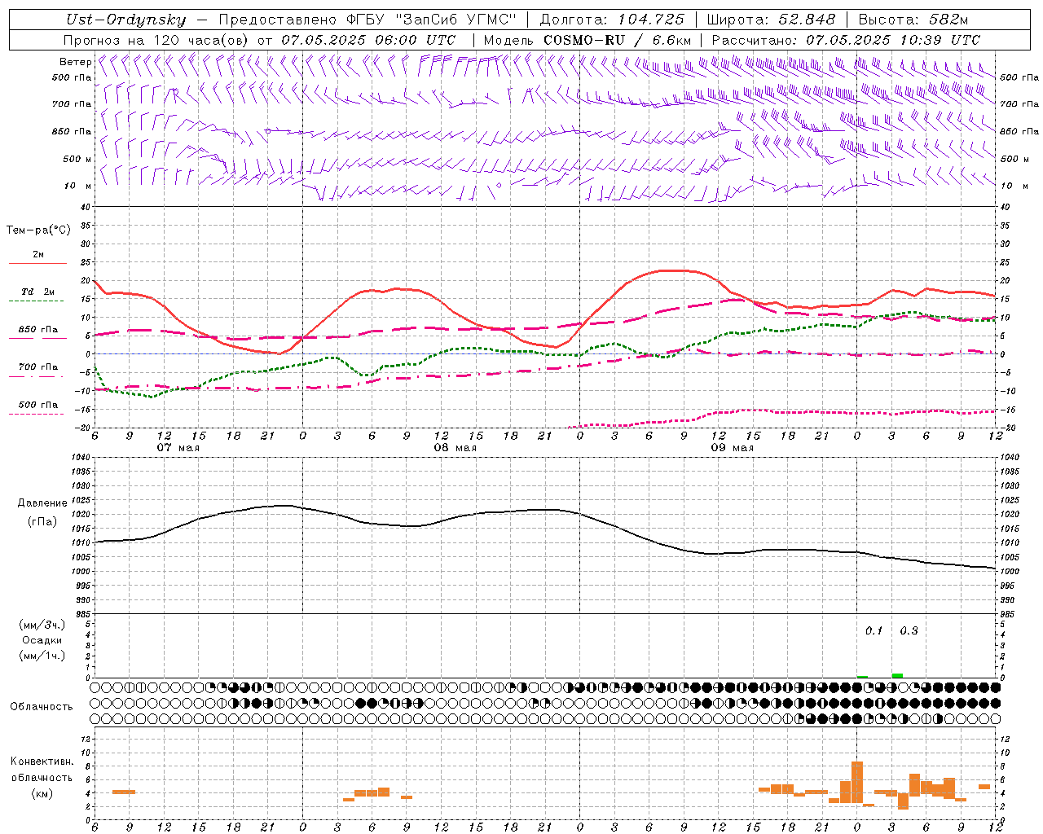Viewport: 1043px width, 834px height.
Task: Click the 'Облачность' cloudiness label
Action: tap(42, 706)
